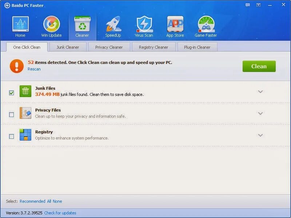291x218 pixels.
Task: Switch to the Junk Cleaner tab
Action: [x=68, y=47]
